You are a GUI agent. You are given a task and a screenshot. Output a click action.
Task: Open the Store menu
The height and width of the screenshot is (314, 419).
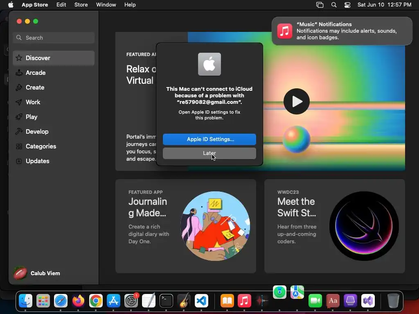tap(81, 4)
